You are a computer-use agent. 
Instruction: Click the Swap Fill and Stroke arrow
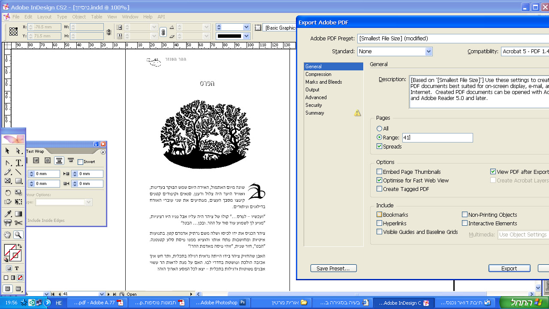(x=20, y=246)
